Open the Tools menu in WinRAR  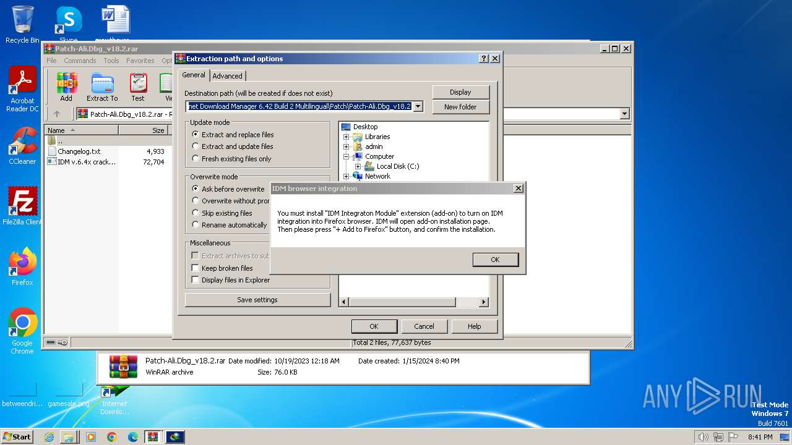111,61
